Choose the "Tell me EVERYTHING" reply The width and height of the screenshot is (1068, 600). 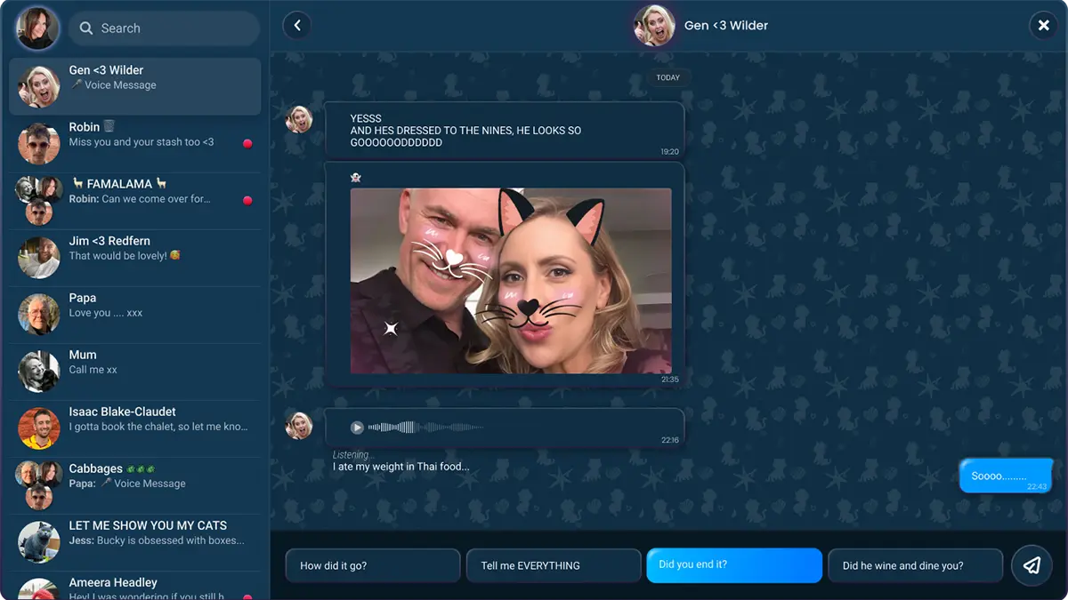click(x=553, y=565)
